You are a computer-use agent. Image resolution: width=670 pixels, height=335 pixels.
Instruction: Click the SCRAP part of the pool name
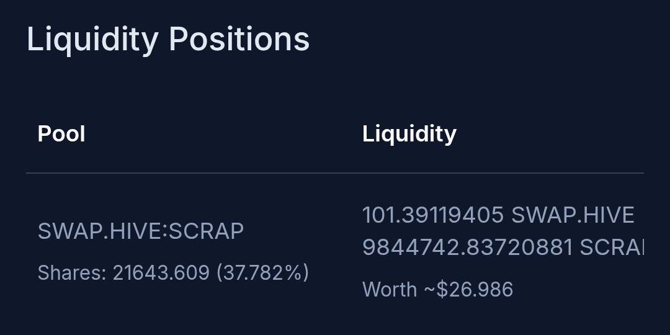(x=207, y=231)
